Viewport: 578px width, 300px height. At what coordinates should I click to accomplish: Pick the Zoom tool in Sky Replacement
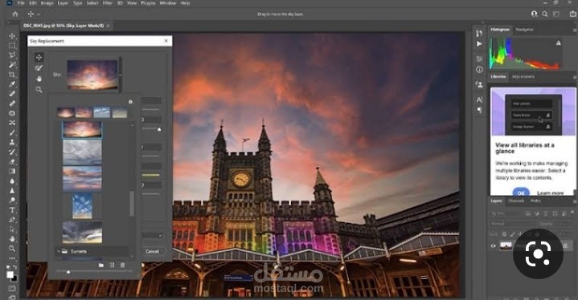click(x=39, y=89)
